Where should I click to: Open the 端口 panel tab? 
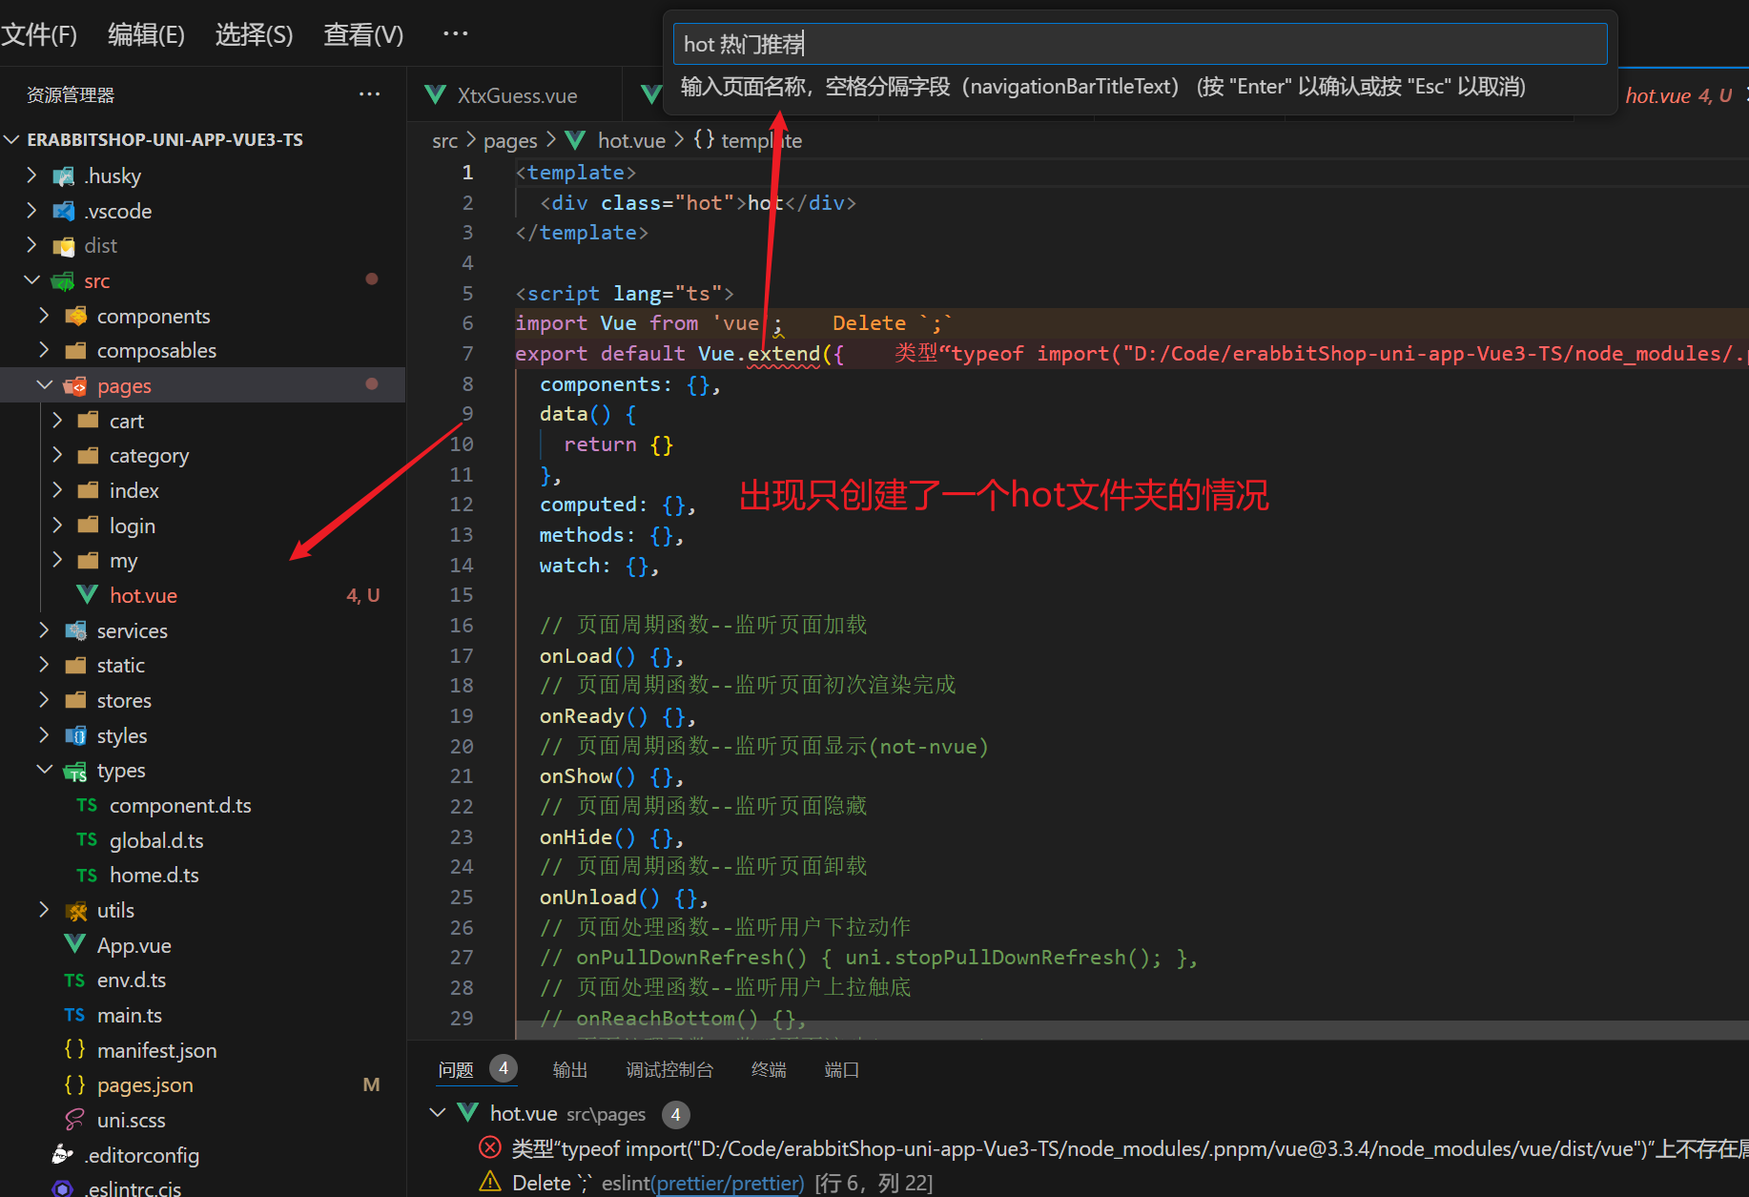point(841,1070)
